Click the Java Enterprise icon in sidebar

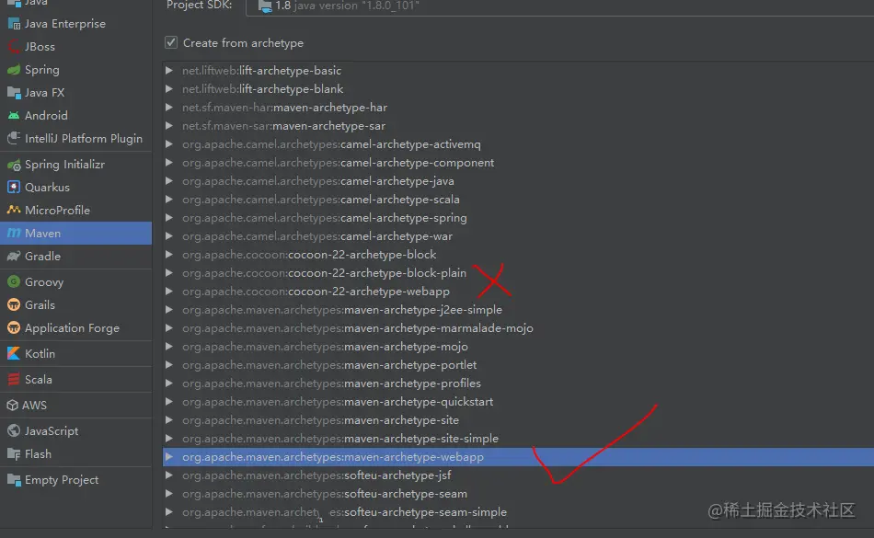click(x=14, y=23)
